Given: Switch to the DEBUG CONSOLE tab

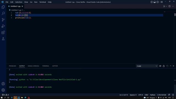Looking at the screenshot, I should 33,66.
